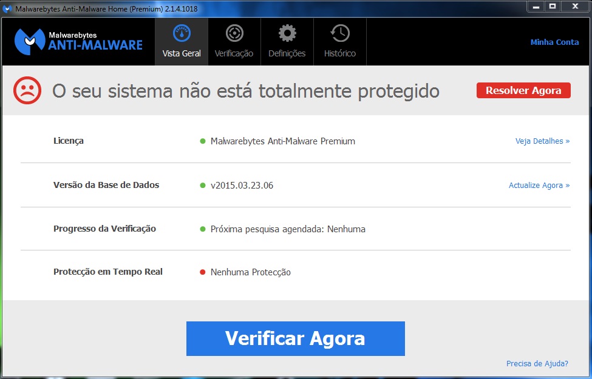Click the 'Malwarebytes Anti-Malware Premium' license text

(x=283, y=141)
